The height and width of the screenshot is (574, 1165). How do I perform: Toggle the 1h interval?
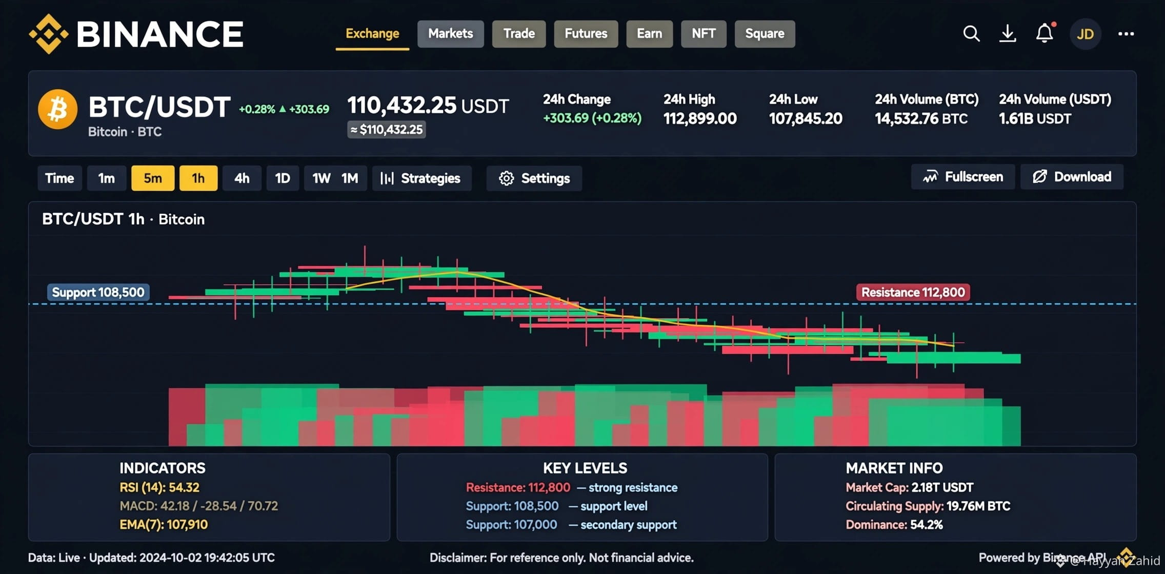pos(198,178)
